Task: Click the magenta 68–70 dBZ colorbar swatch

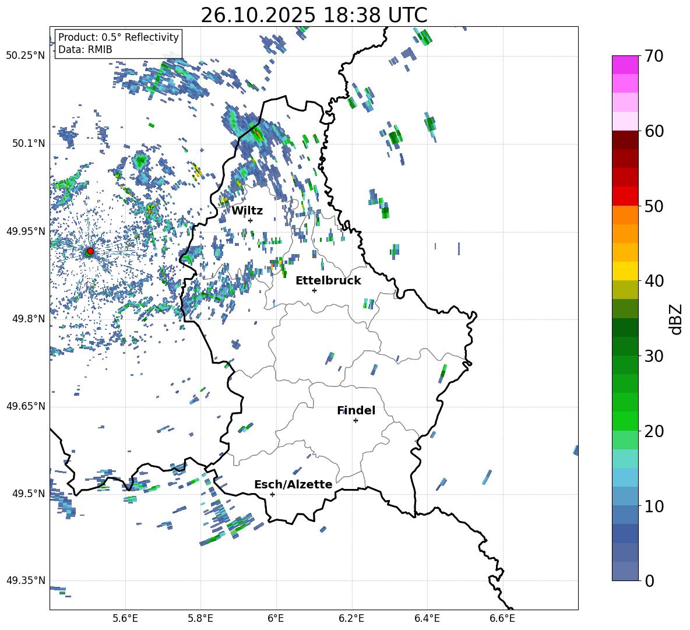Action: tap(625, 65)
